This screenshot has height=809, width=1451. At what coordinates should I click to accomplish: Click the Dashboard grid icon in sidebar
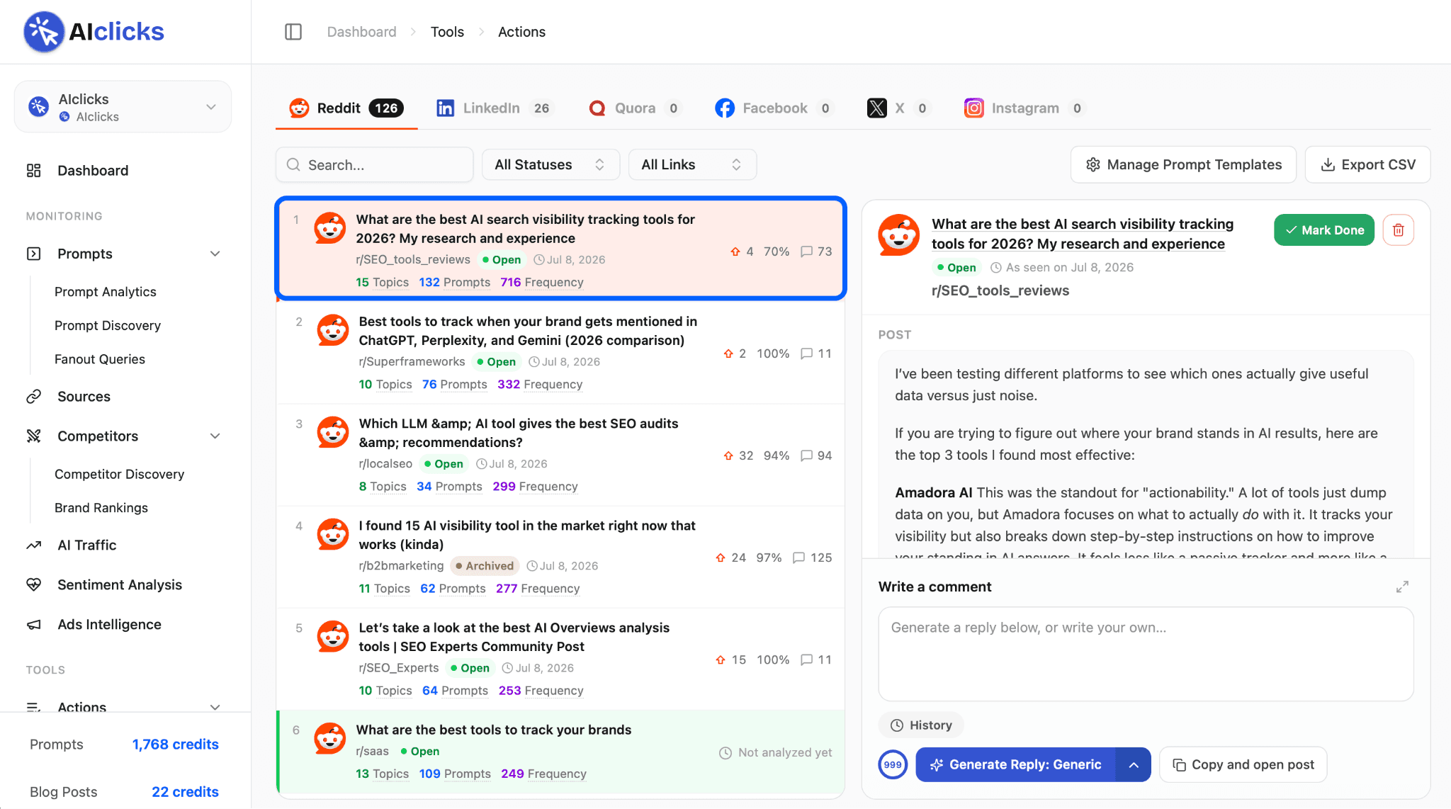click(x=33, y=171)
